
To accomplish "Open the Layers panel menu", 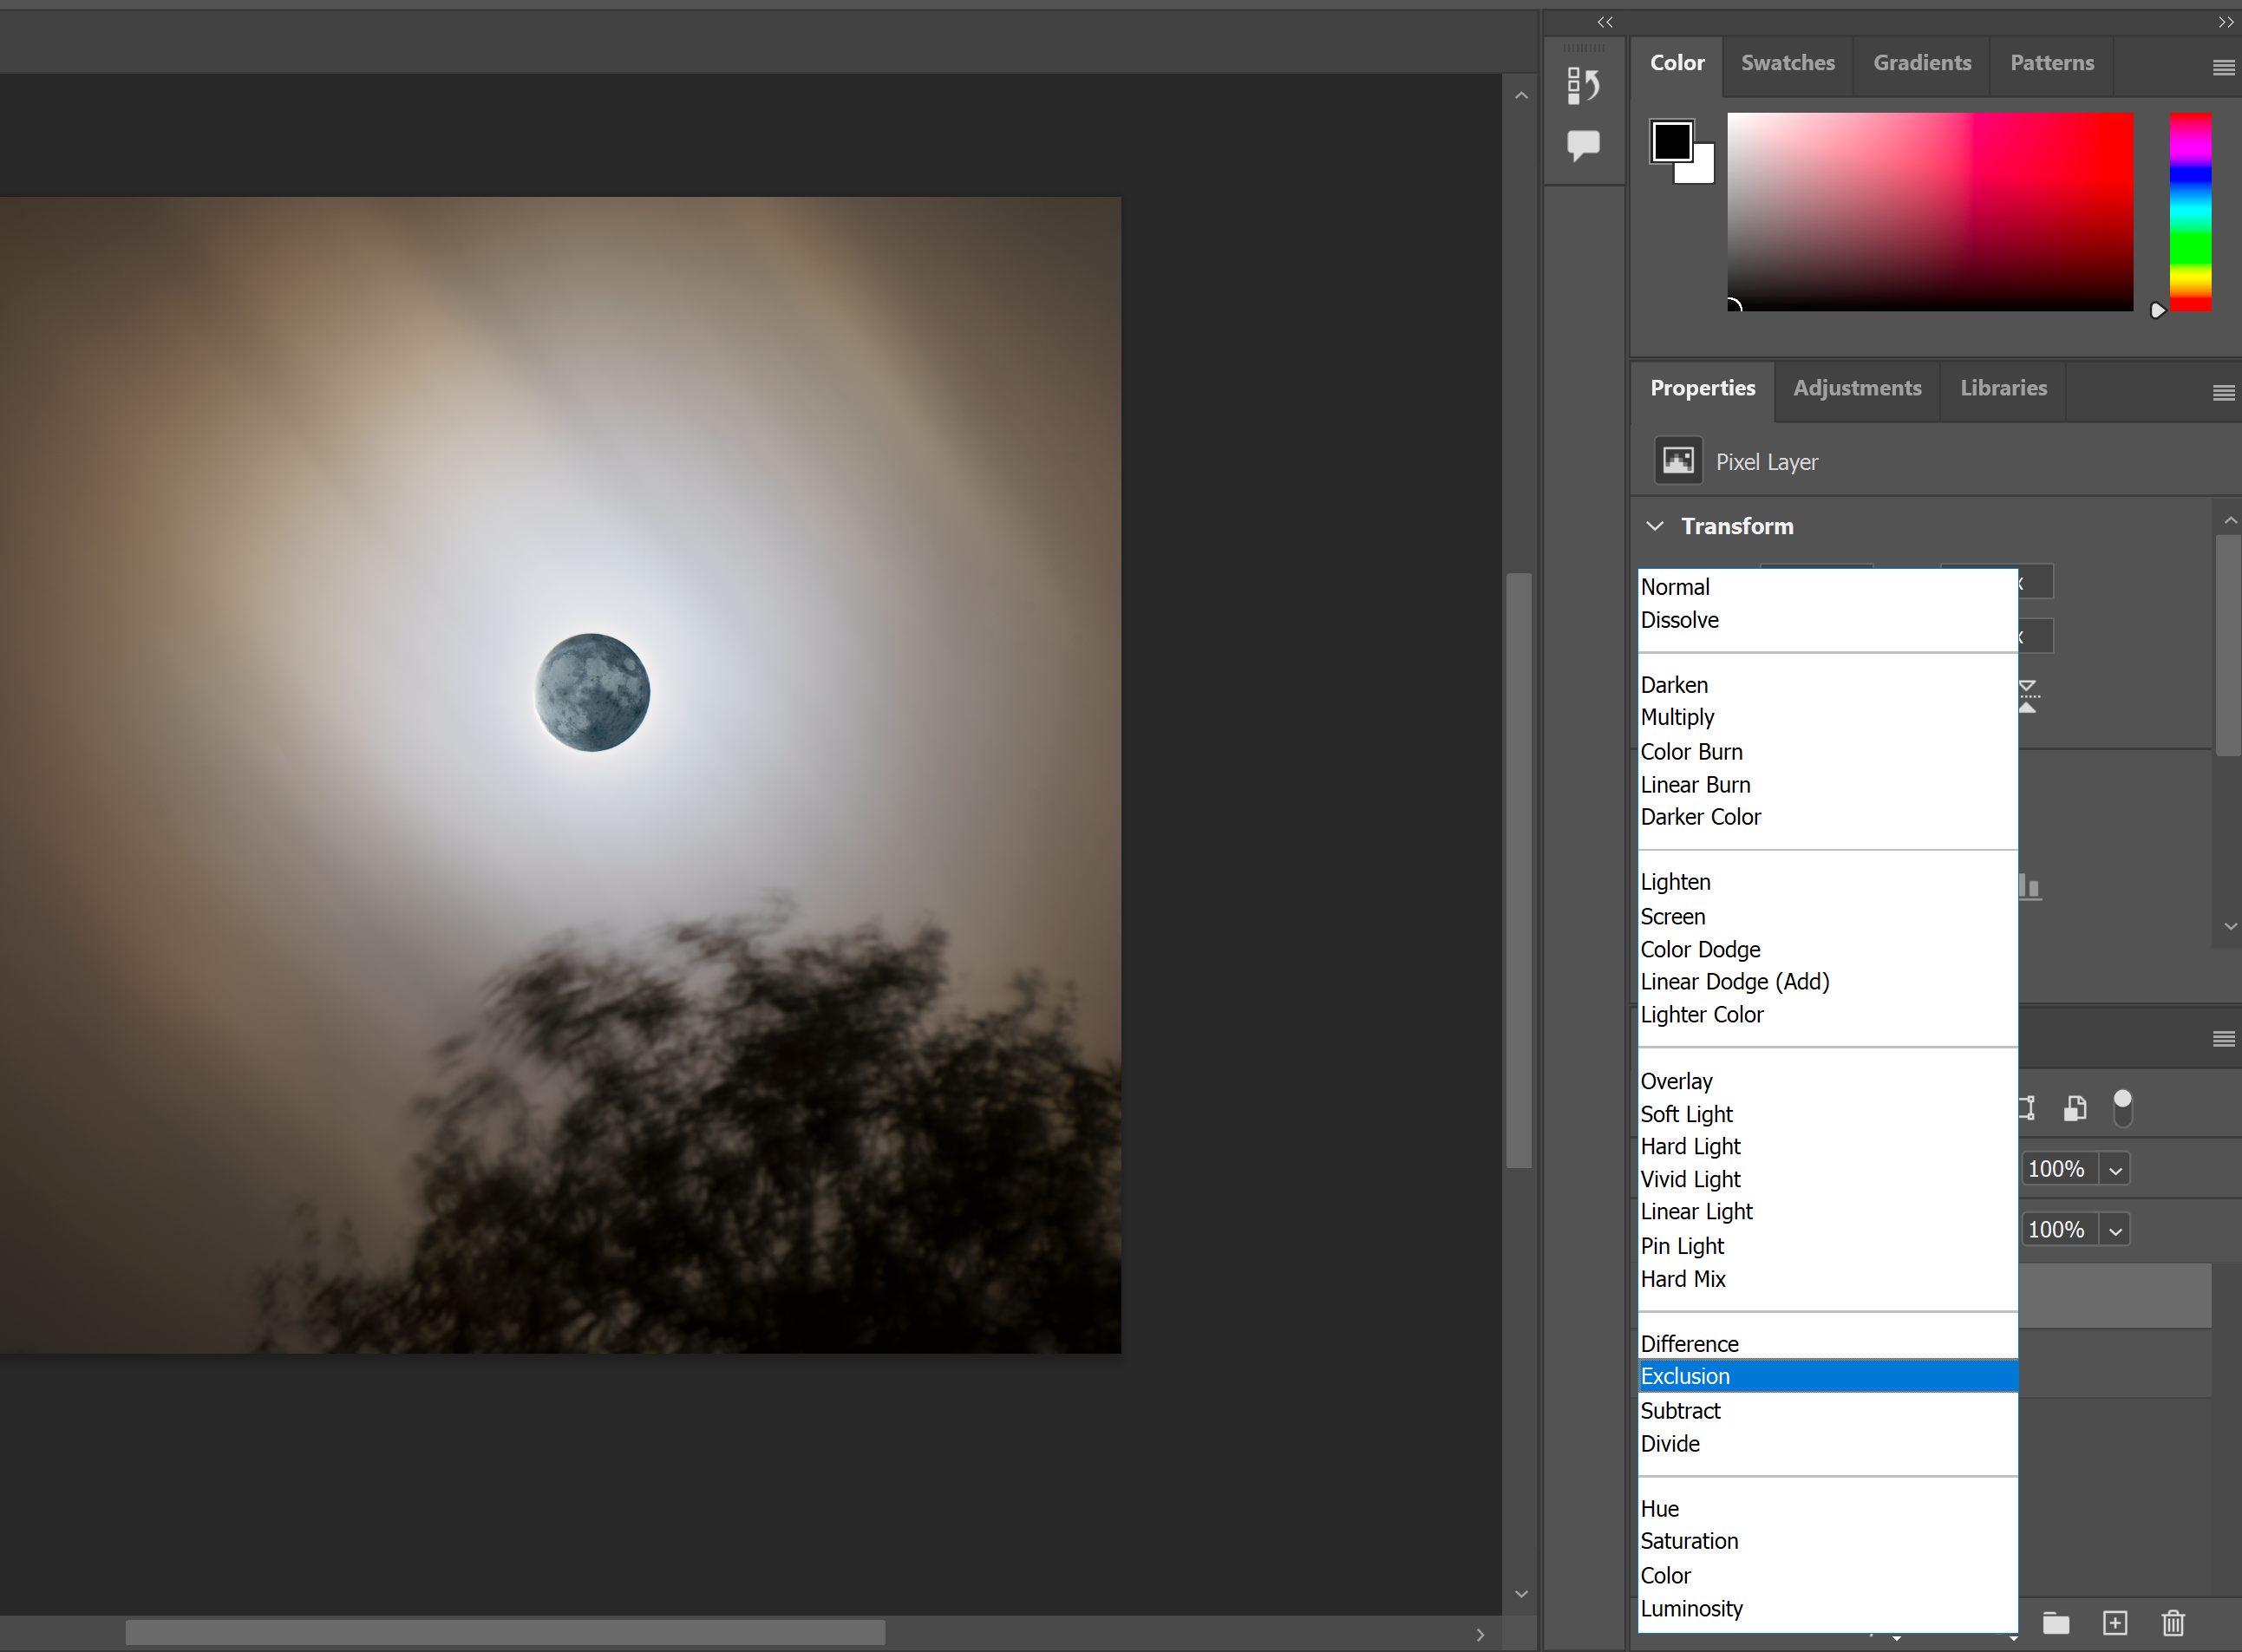I will 2225,1040.
